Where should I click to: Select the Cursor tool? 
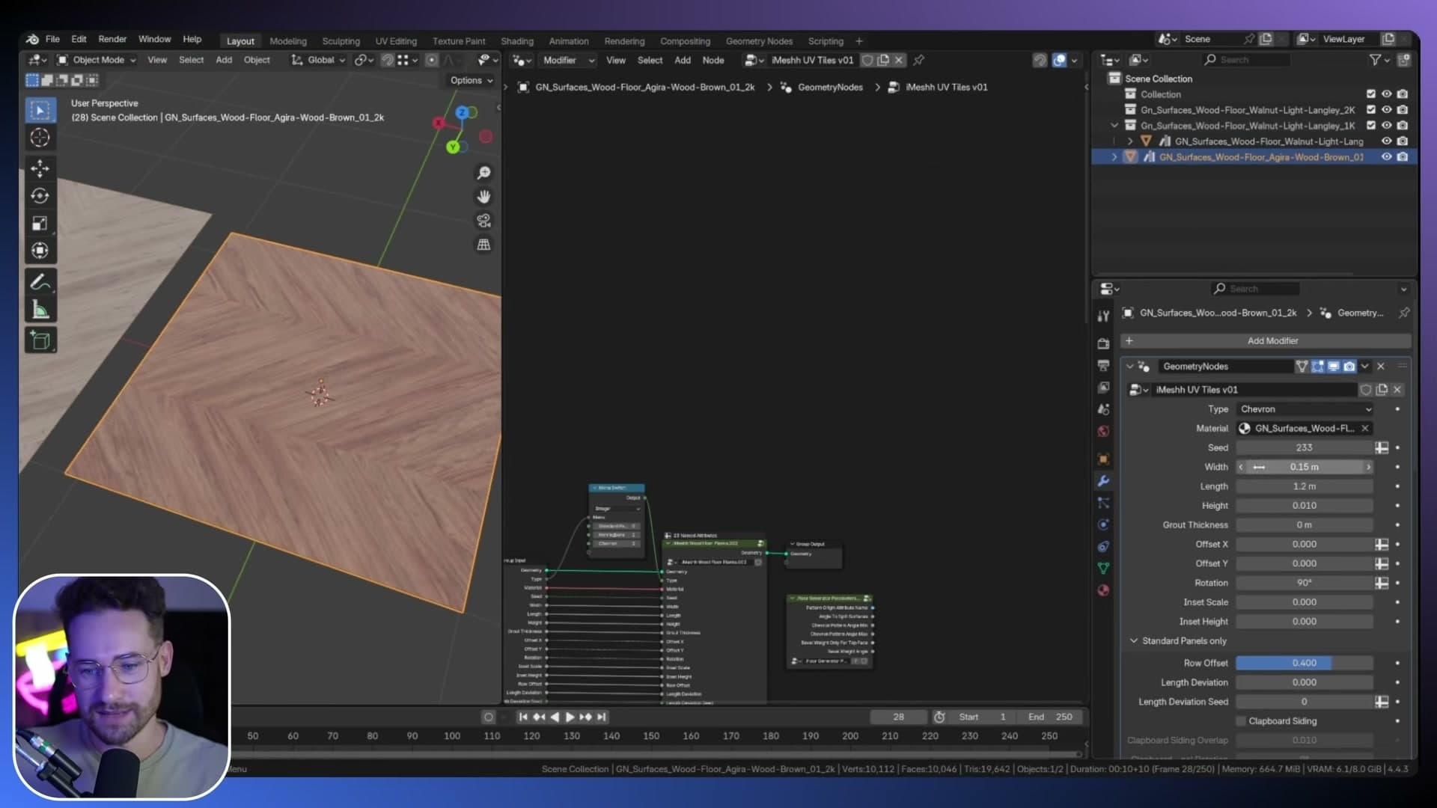pos(40,138)
